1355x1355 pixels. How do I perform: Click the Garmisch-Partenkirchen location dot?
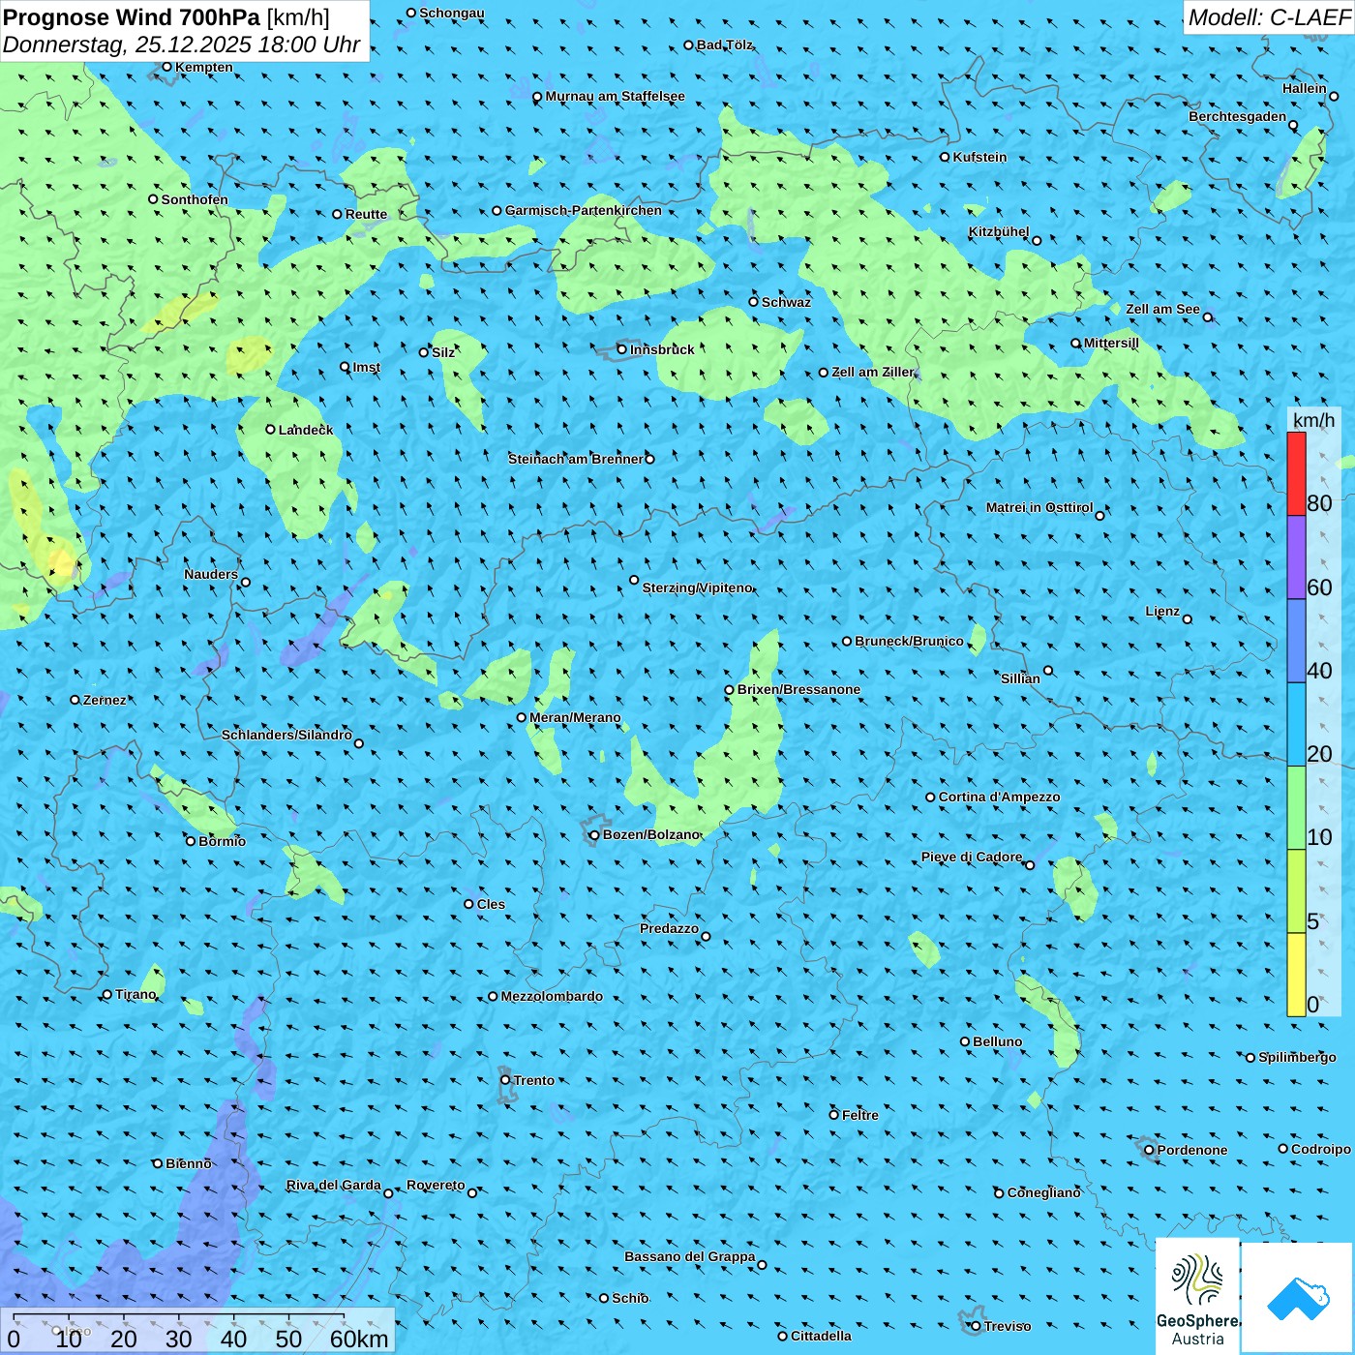pos(497,210)
